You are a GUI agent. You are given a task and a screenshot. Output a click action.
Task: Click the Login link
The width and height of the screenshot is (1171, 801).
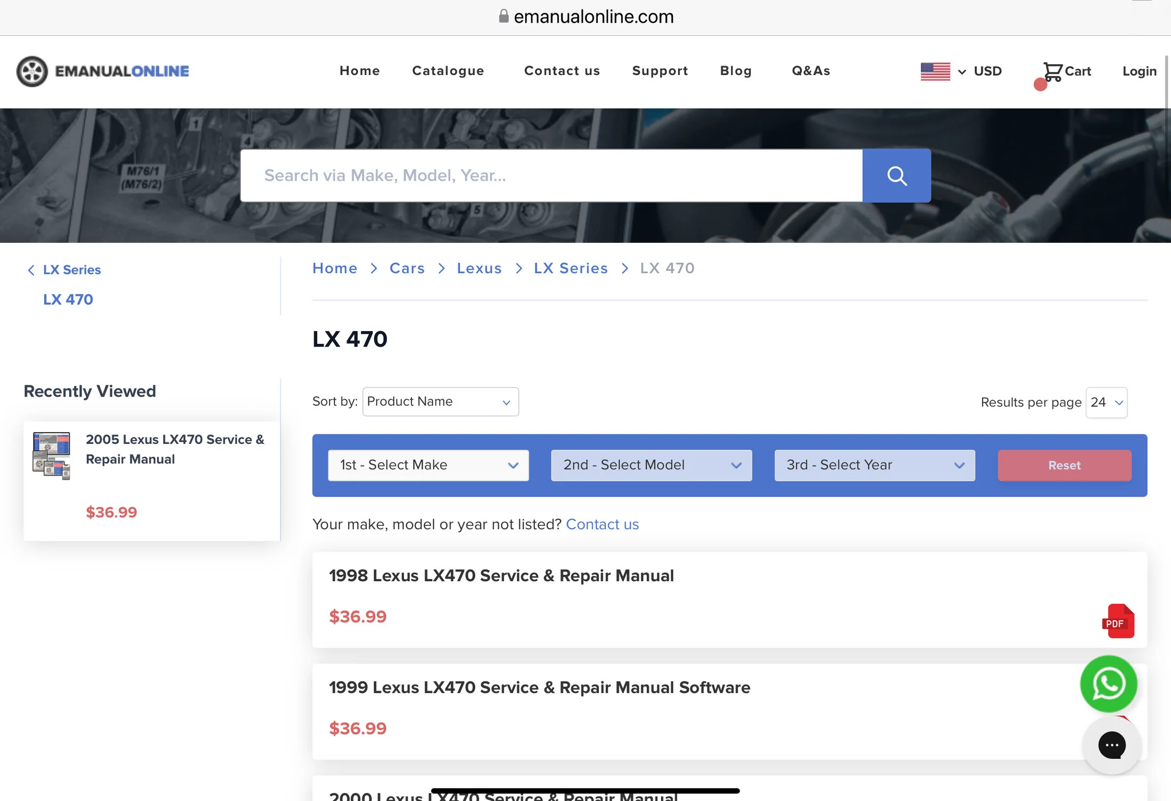pyautogui.click(x=1140, y=71)
